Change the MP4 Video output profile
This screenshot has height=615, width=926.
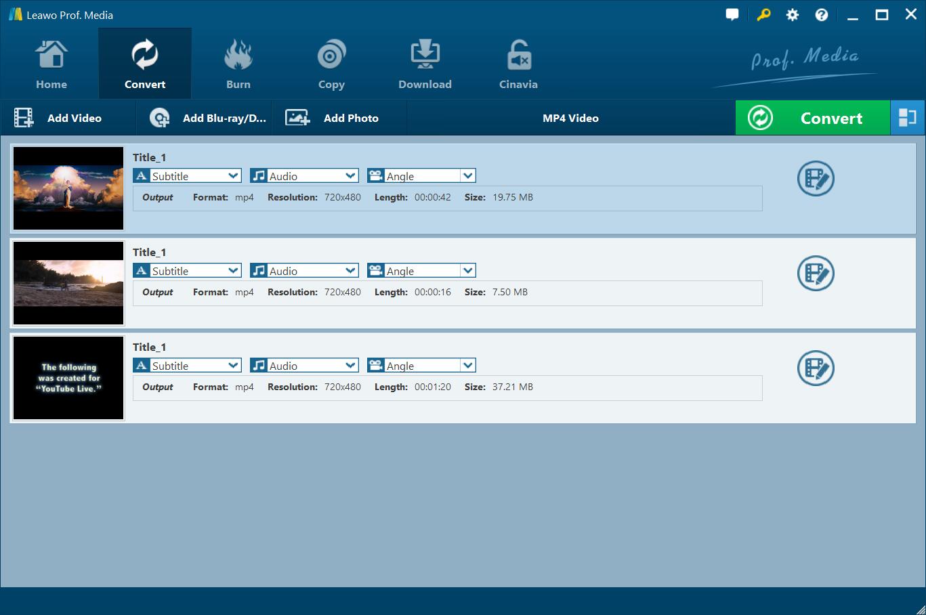click(570, 118)
